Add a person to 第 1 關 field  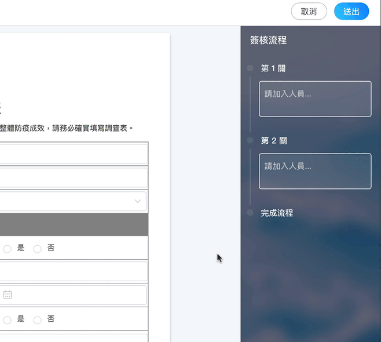tap(315, 99)
